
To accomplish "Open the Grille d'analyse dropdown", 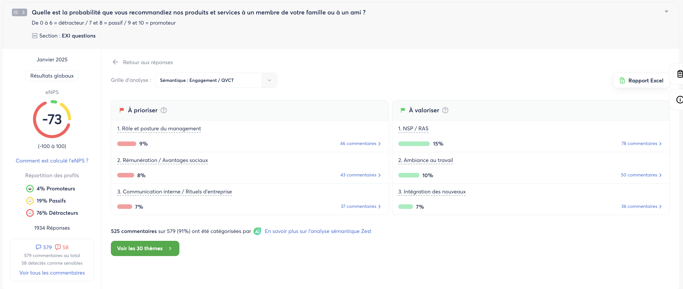I will point(269,80).
